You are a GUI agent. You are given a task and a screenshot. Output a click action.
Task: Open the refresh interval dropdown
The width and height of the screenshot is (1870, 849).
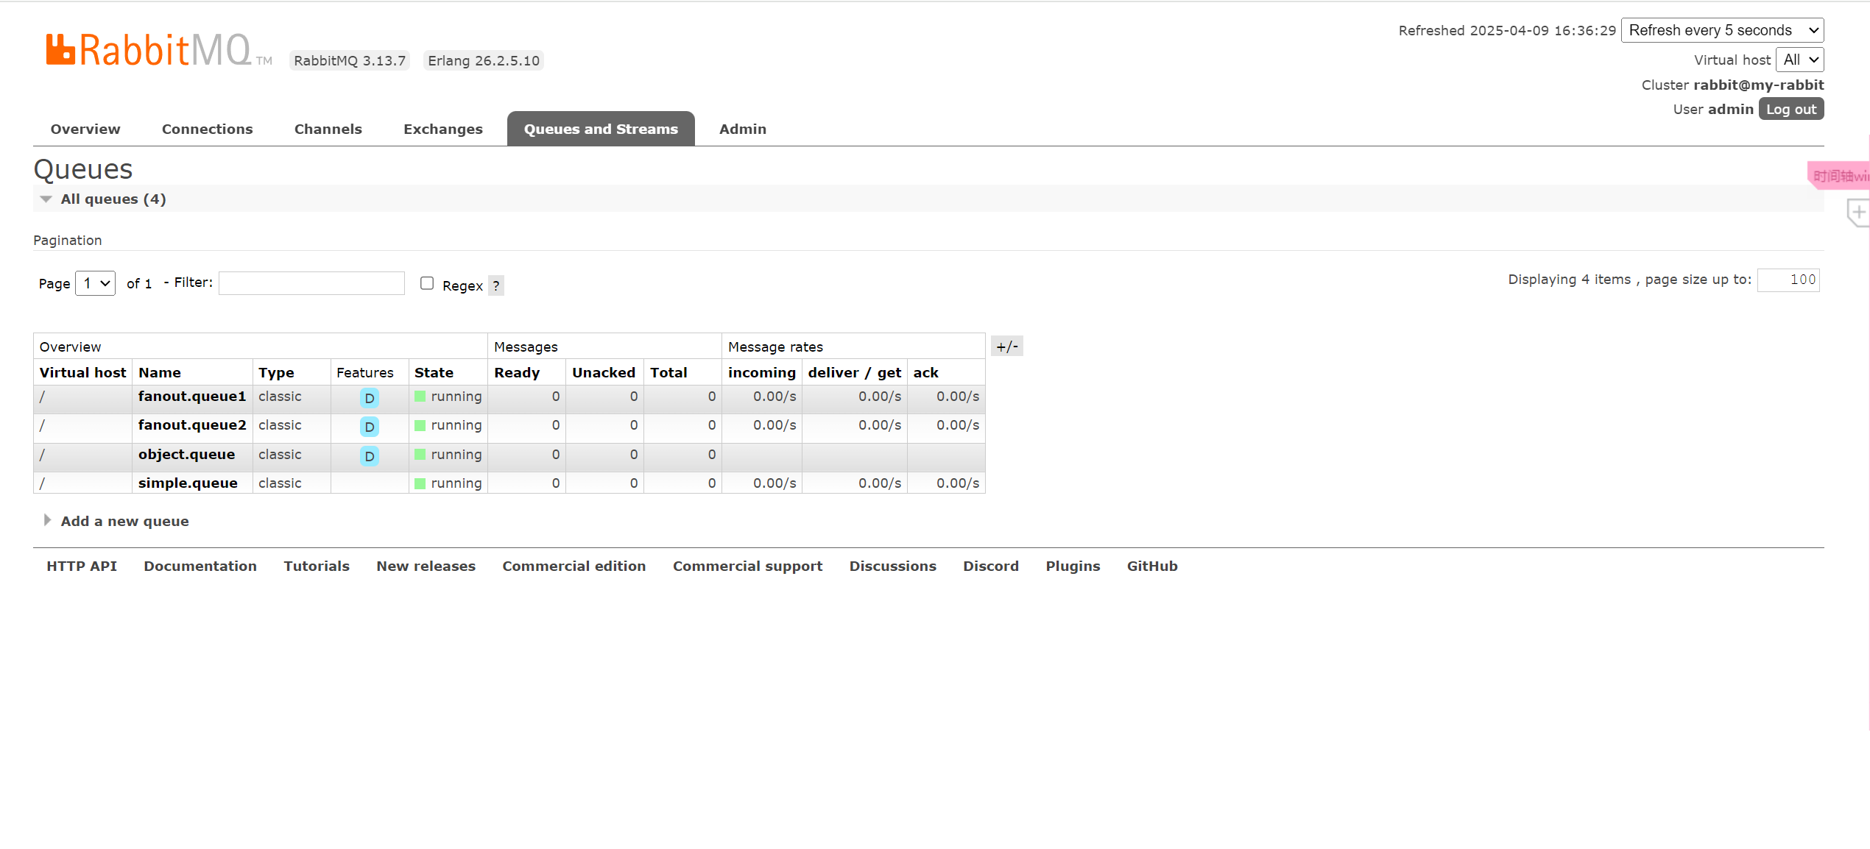tap(1722, 30)
